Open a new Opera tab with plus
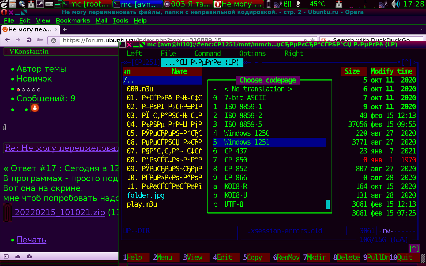Screen dimensions: 426x266 click(x=65, y=30)
